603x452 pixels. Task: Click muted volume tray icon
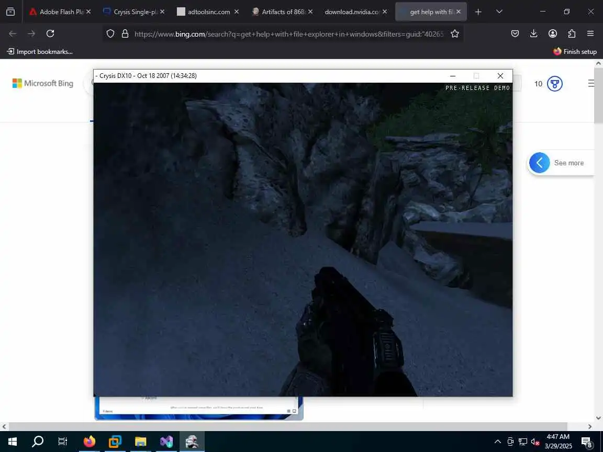click(535, 442)
